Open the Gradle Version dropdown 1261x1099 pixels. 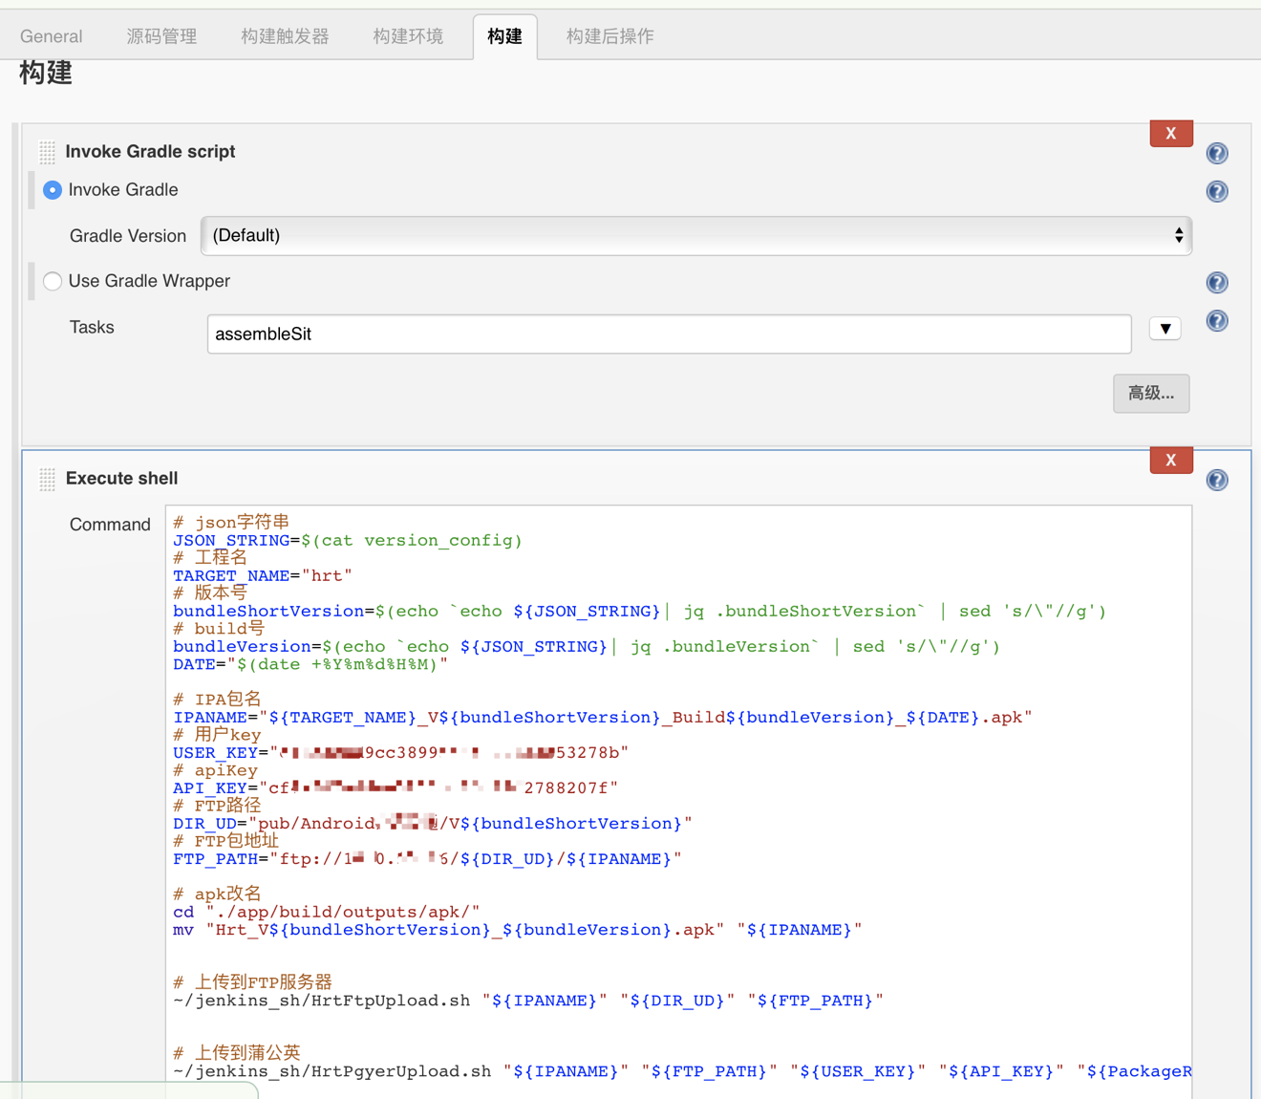point(695,235)
